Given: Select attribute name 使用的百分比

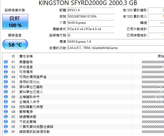Looking at the screenshot, I should (29, 82).
